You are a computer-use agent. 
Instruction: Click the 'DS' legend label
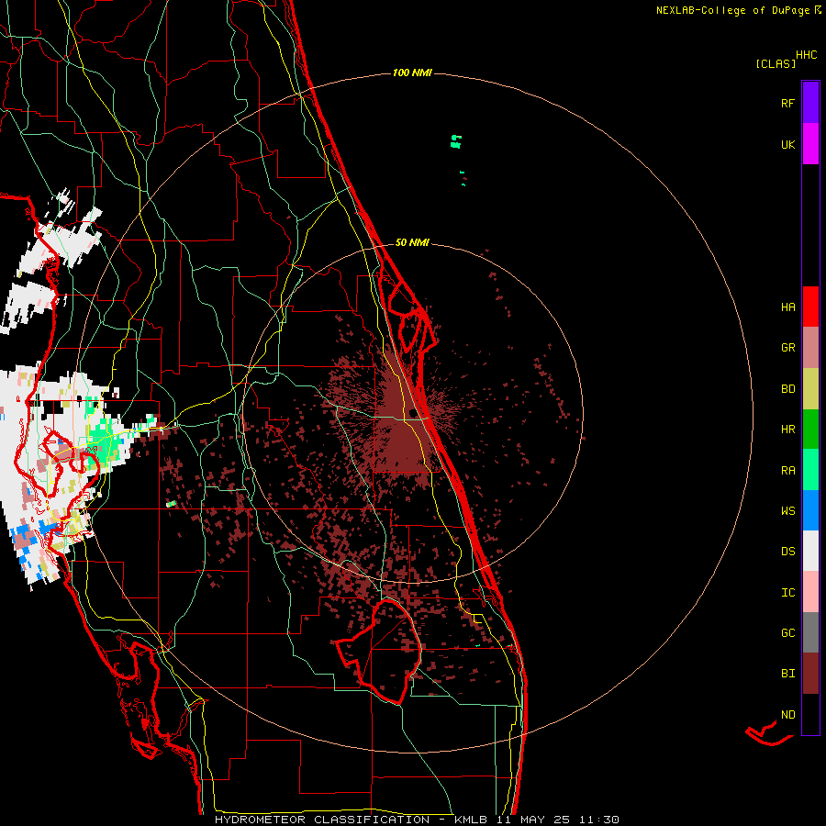click(787, 552)
